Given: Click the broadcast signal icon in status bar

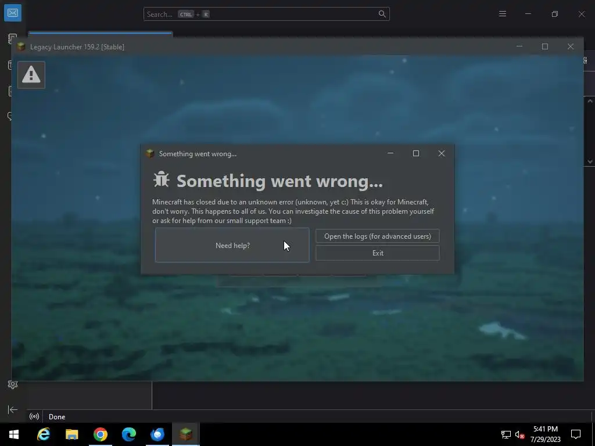Looking at the screenshot, I should 34,416.
